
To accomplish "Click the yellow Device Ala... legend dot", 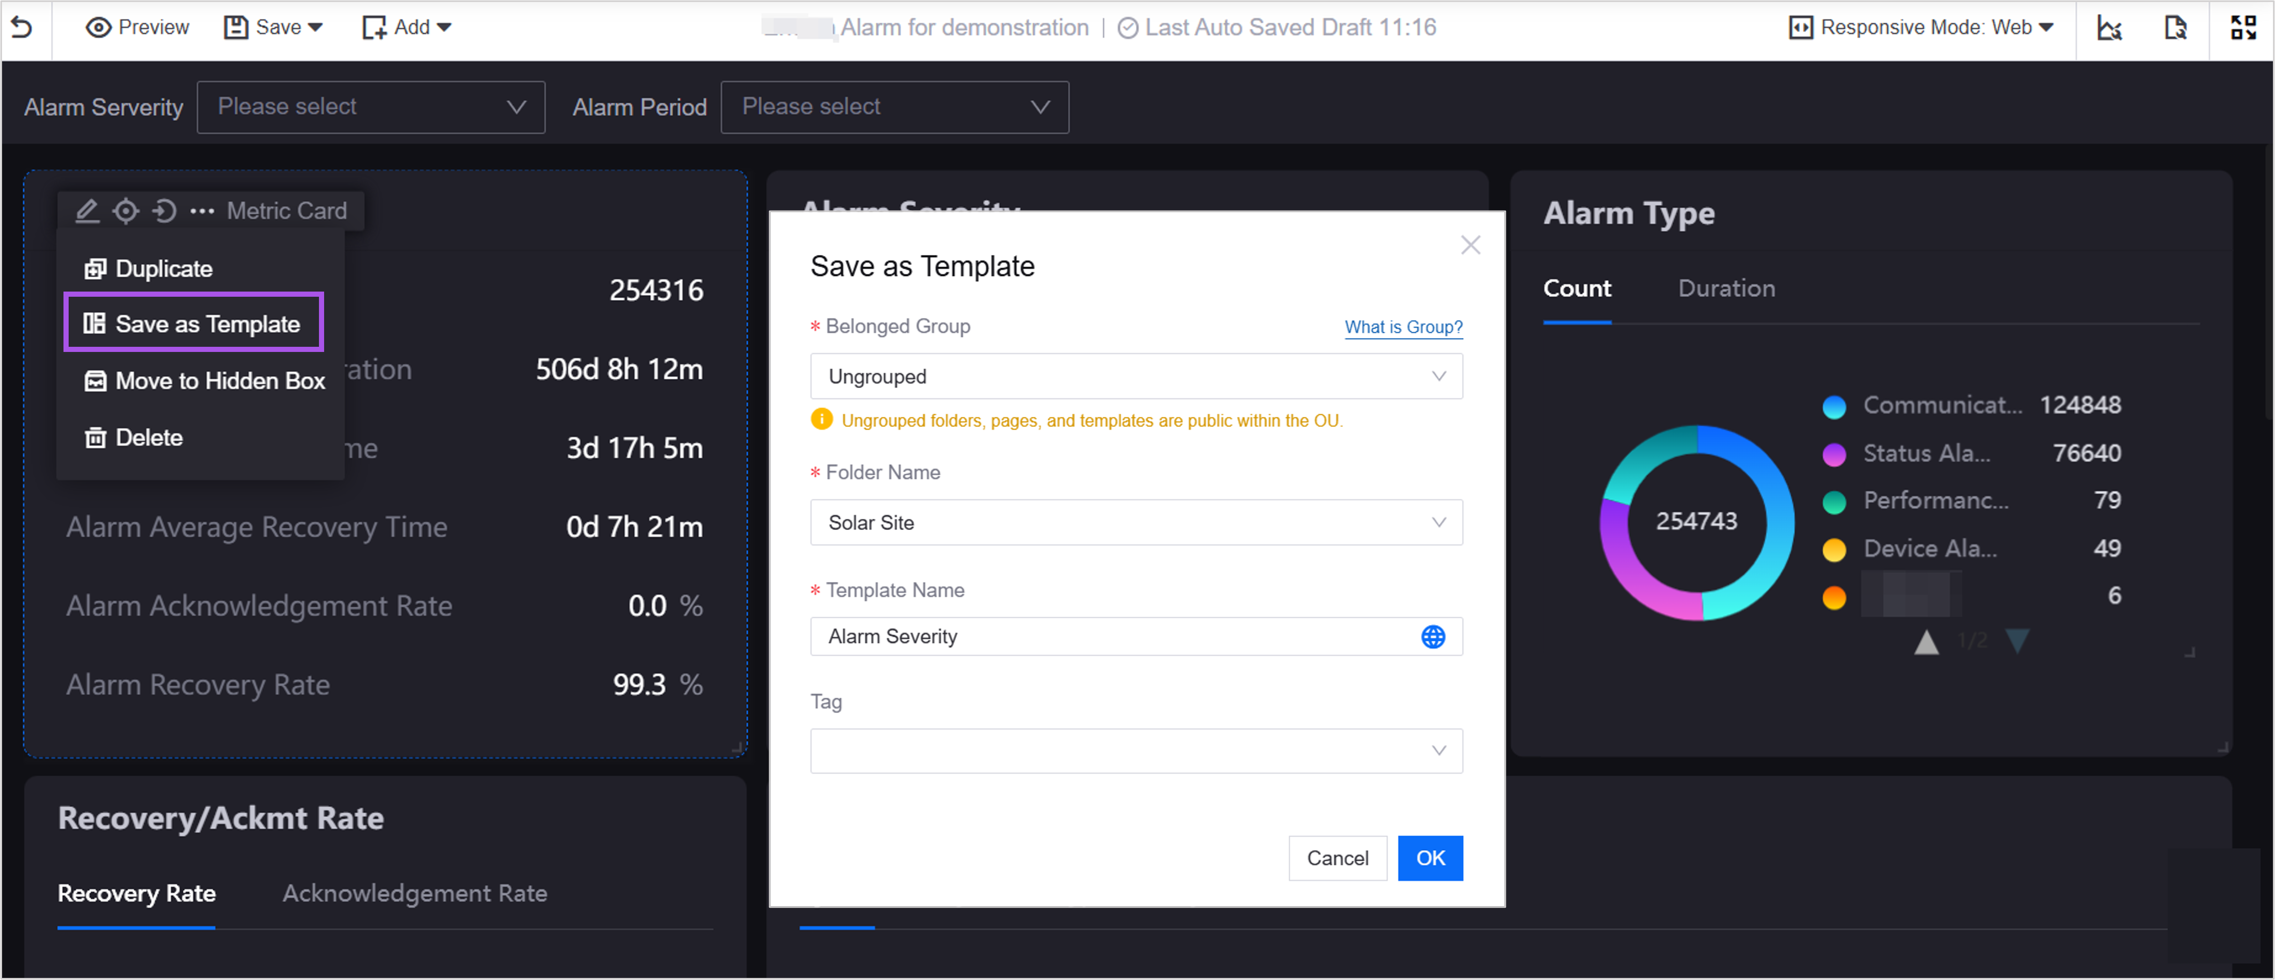I will (1834, 550).
